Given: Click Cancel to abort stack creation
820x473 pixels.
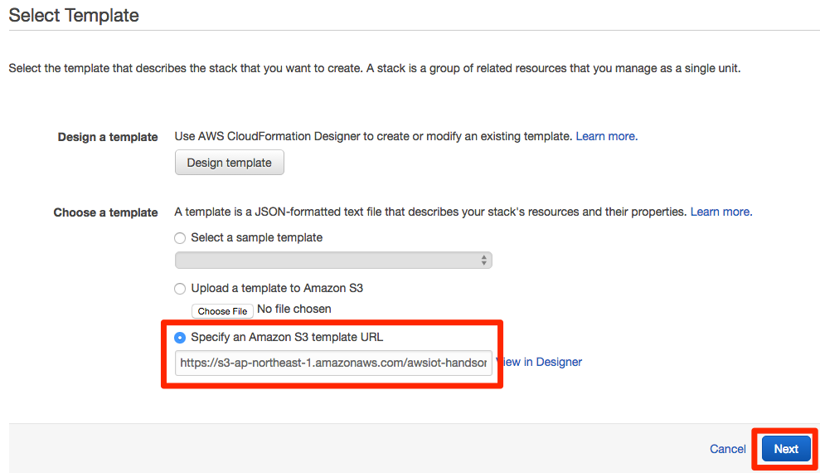Looking at the screenshot, I should (727, 449).
